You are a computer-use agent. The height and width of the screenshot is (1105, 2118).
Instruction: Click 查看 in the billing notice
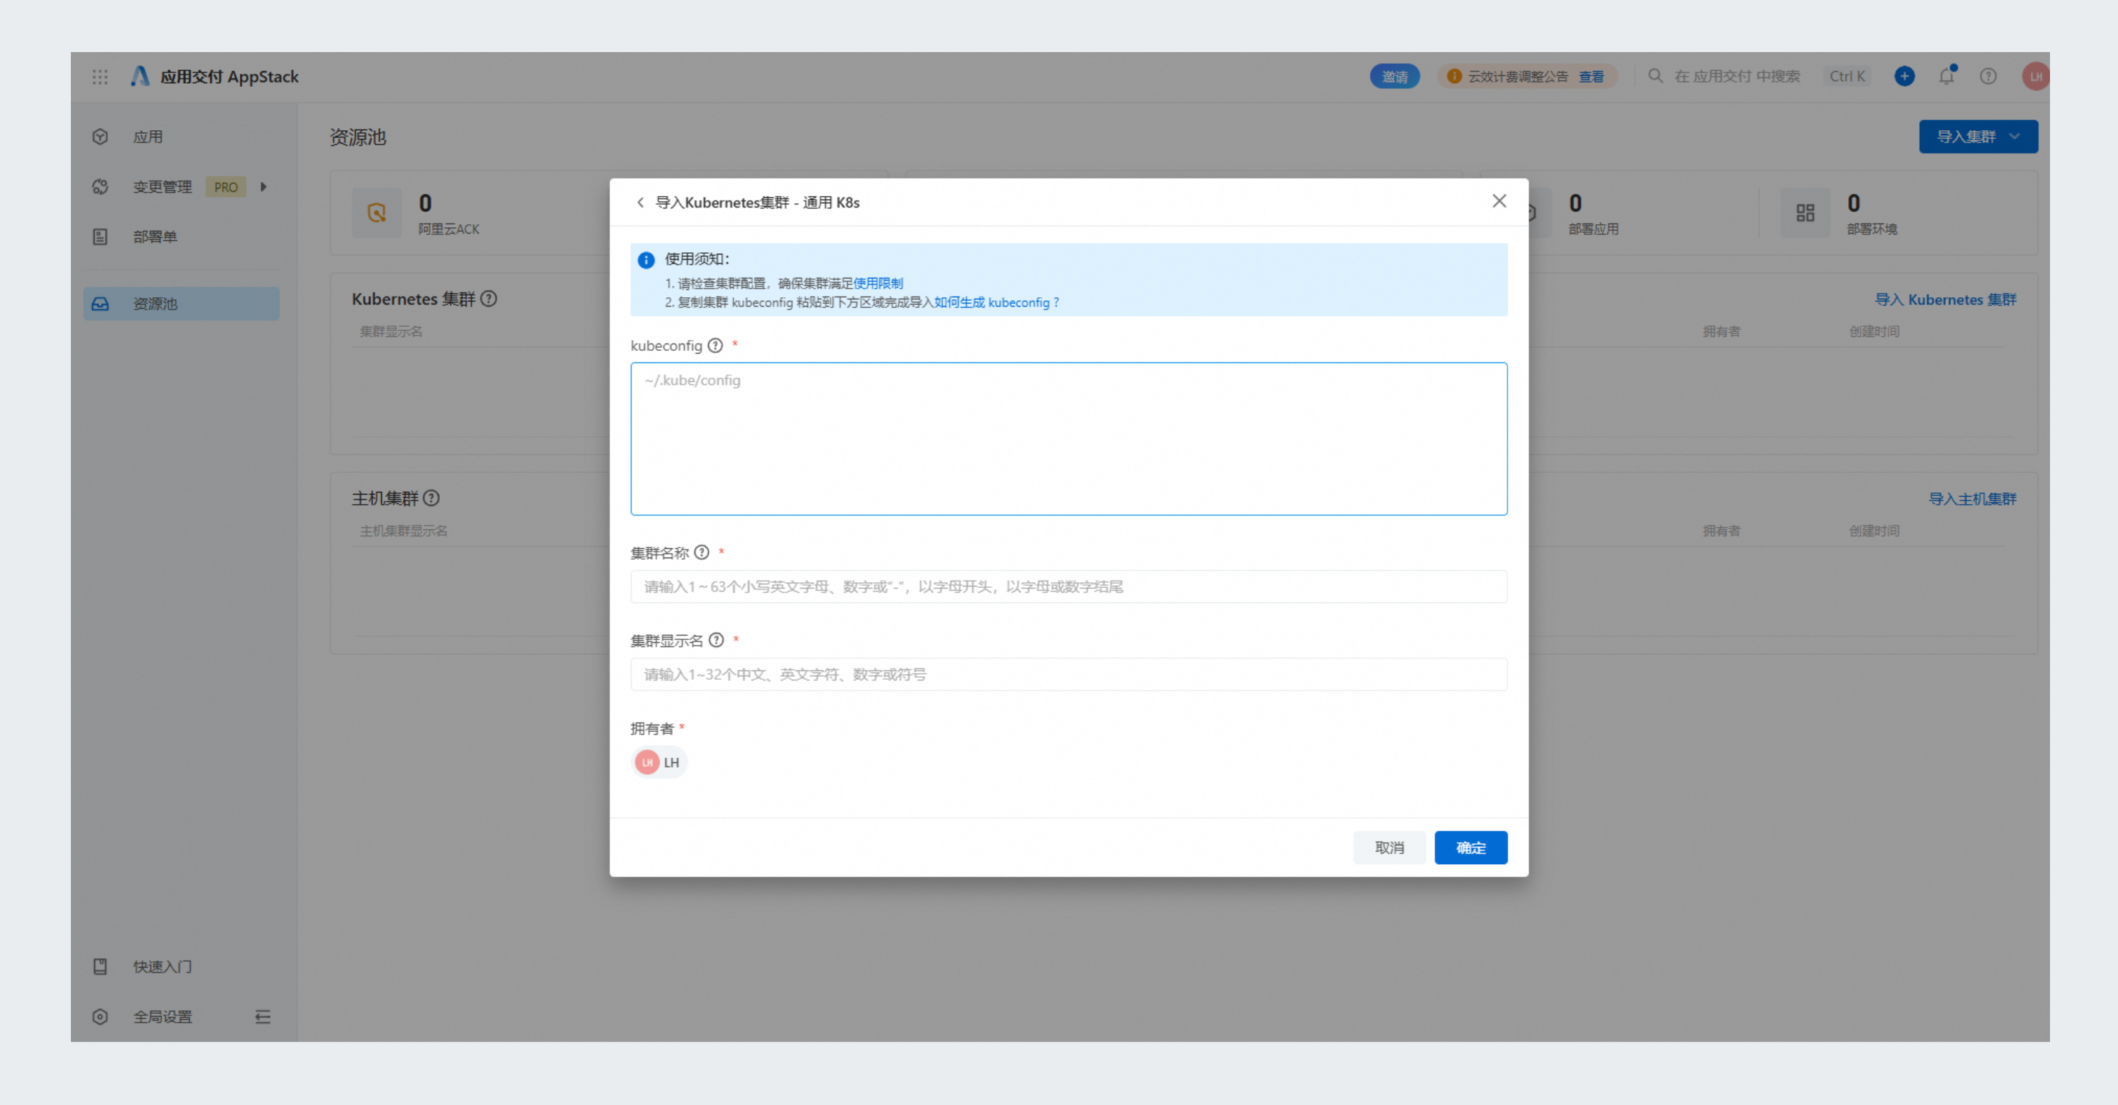coord(1591,77)
